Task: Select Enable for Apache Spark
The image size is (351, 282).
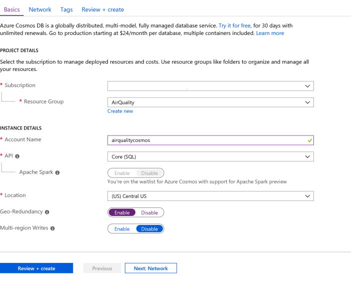Action: click(x=122, y=173)
